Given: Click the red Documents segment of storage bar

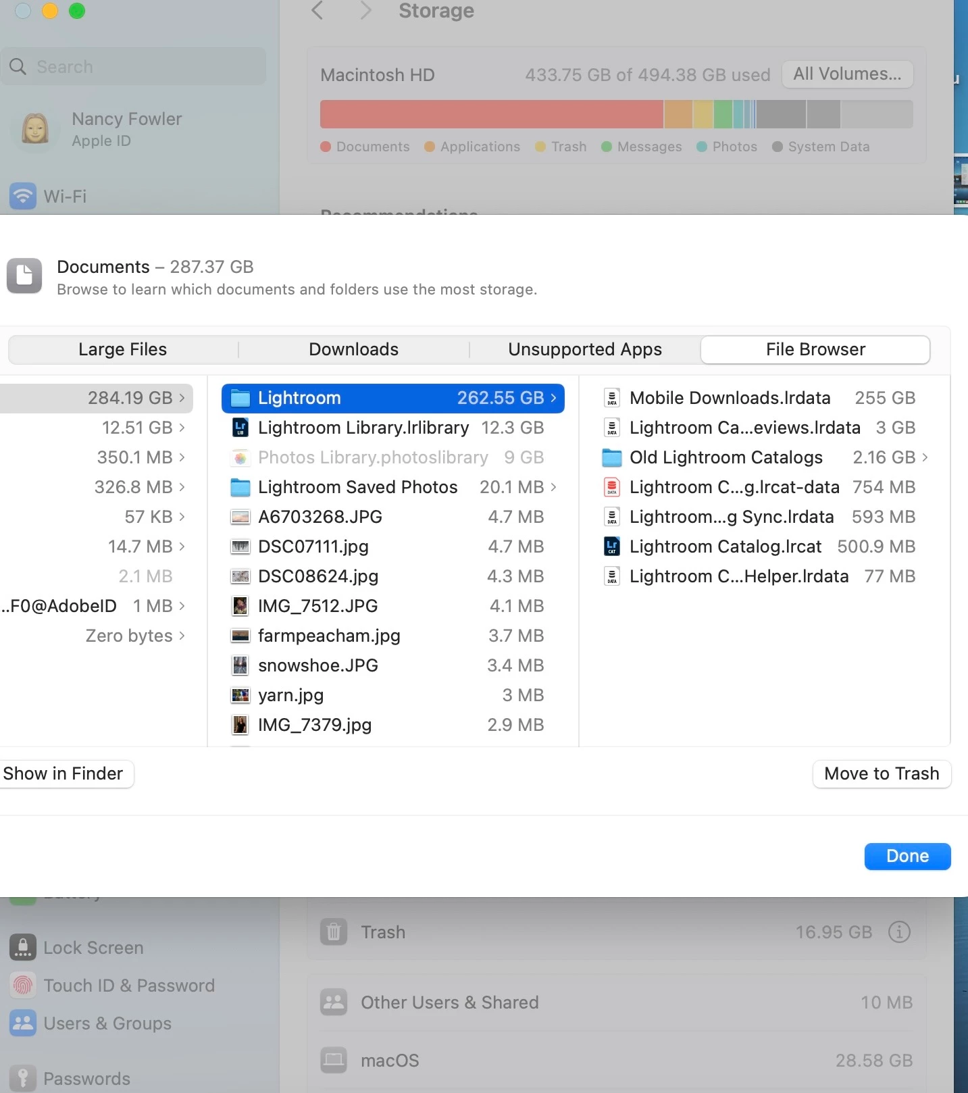Looking at the screenshot, I should coord(492,114).
